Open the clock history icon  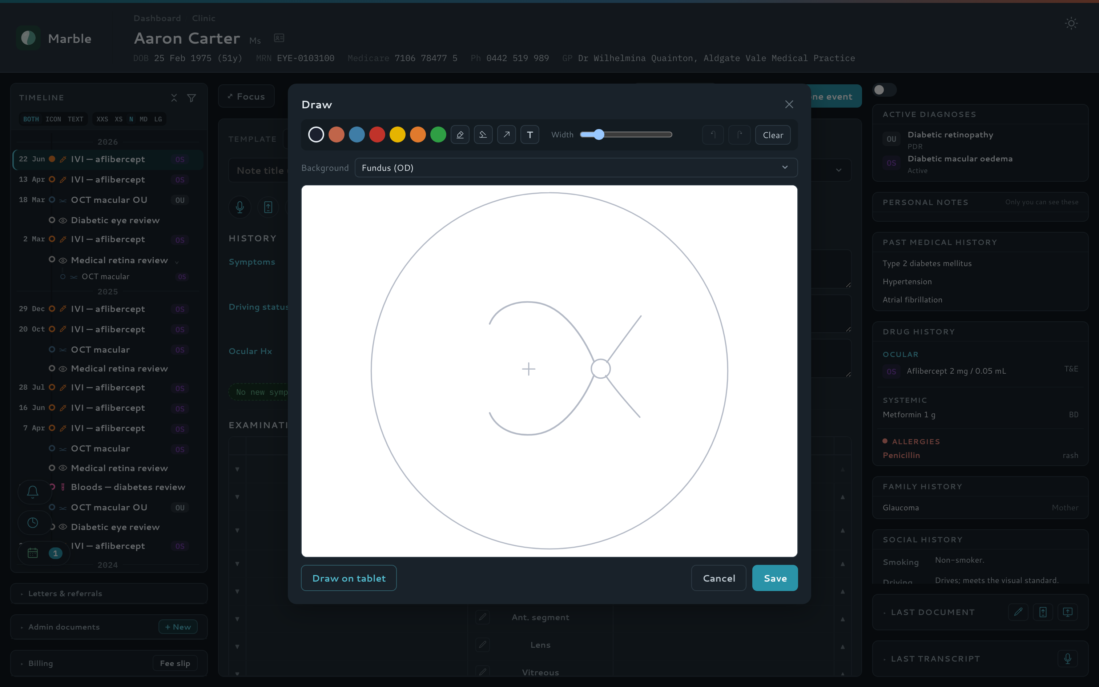[x=33, y=523]
